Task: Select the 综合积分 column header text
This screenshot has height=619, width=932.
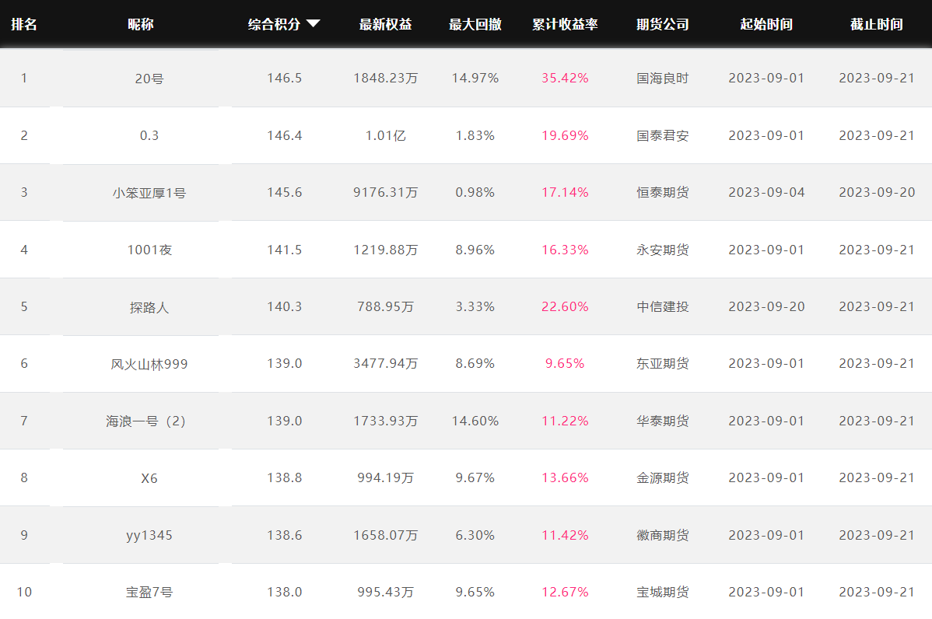Action: [274, 24]
